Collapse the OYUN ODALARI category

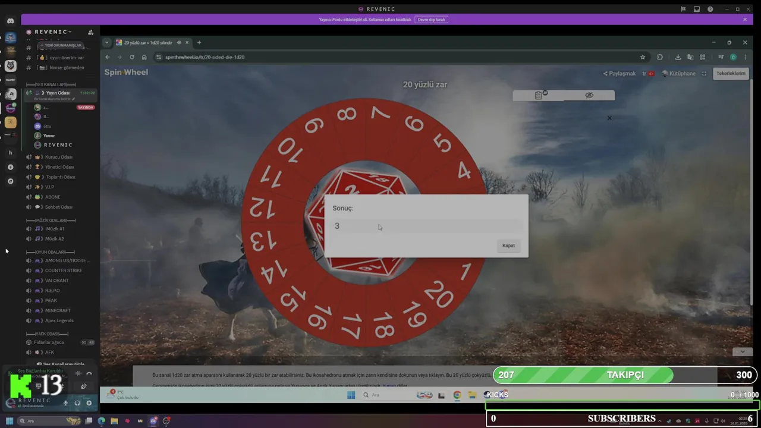pos(51,252)
